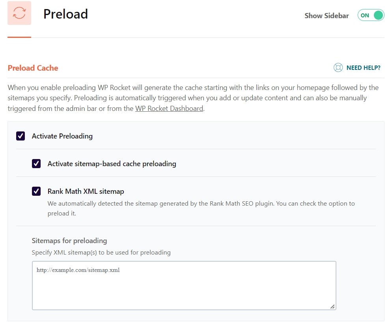This screenshot has height=326, width=392.
Task: Select the Preload Cache section heading
Action: pyautogui.click(x=33, y=68)
